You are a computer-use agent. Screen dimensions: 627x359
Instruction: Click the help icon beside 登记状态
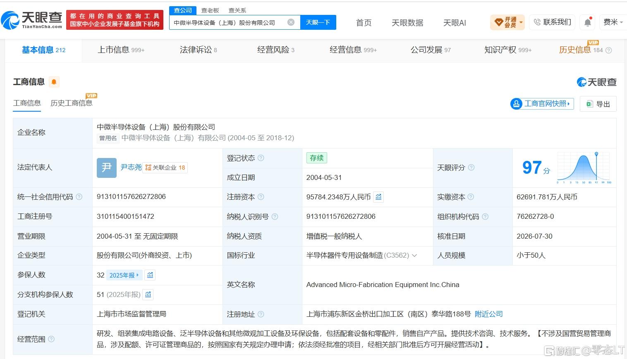click(261, 158)
